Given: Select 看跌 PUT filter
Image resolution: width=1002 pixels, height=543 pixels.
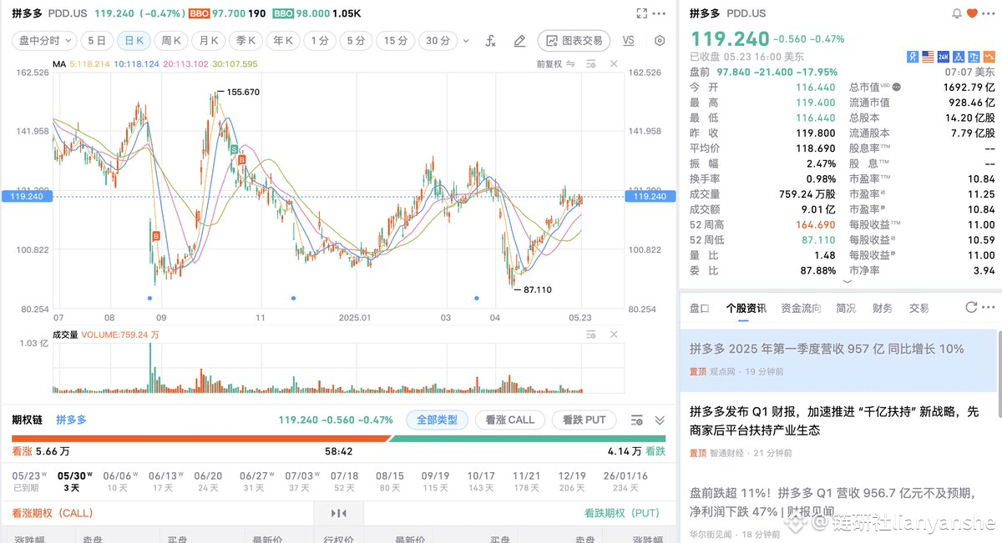Looking at the screenshot, I should (x=584, y=420).
